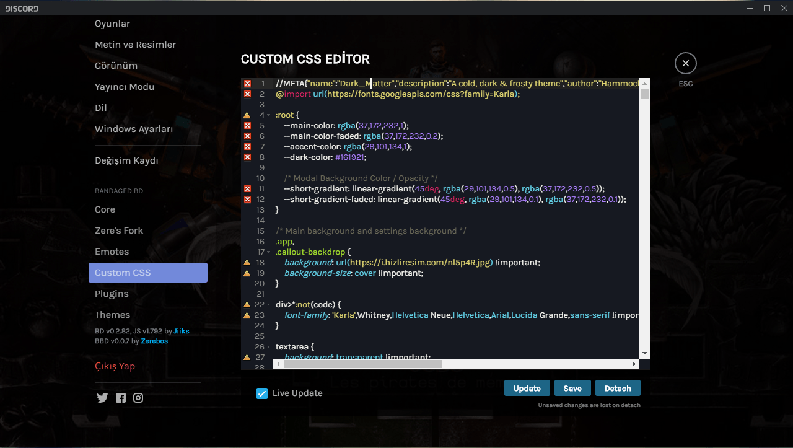Click warning marker on line 4
Viewport: 793px width, 448px height.
click(247, 115)
